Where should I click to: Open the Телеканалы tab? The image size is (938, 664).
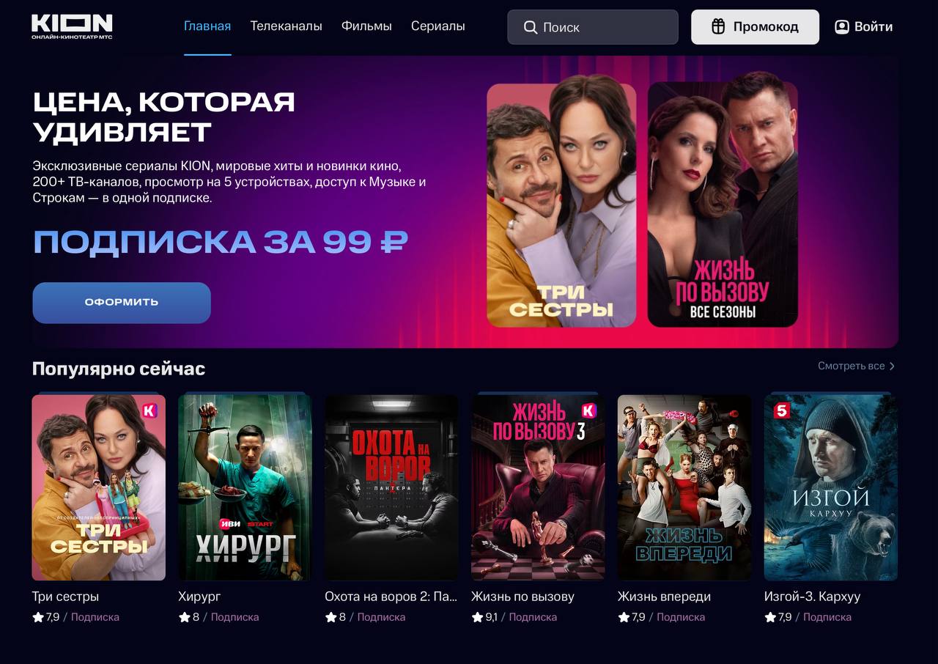tap(286, 26)
